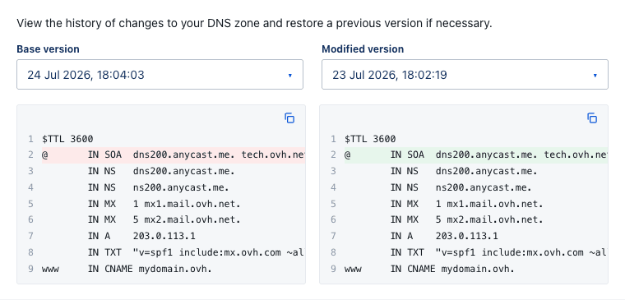This screenshot has width=625, height=300.
Task: Copy the modified version zone content
Action: click(592, 118)
